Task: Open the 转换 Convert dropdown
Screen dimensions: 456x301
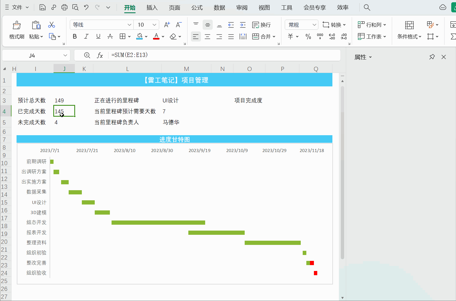Action: coord(334,25)
